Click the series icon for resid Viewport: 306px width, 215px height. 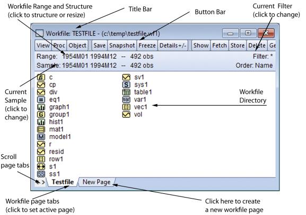coord(41,152)
